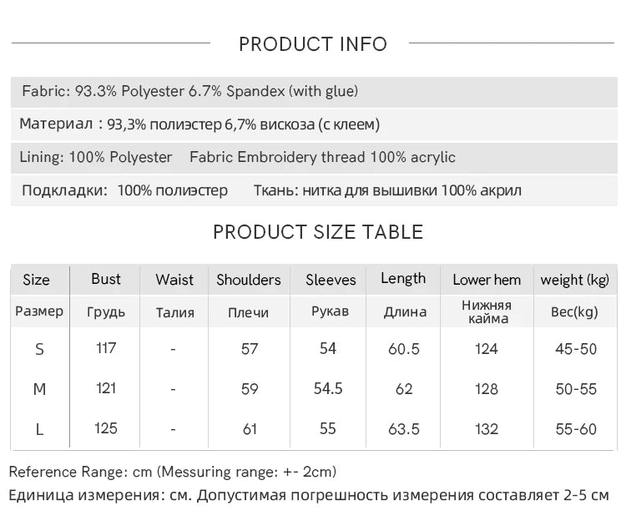Viewport: 626px width, 526px height.
Task: Select the length value 63.5
Action: click(404, 429)
